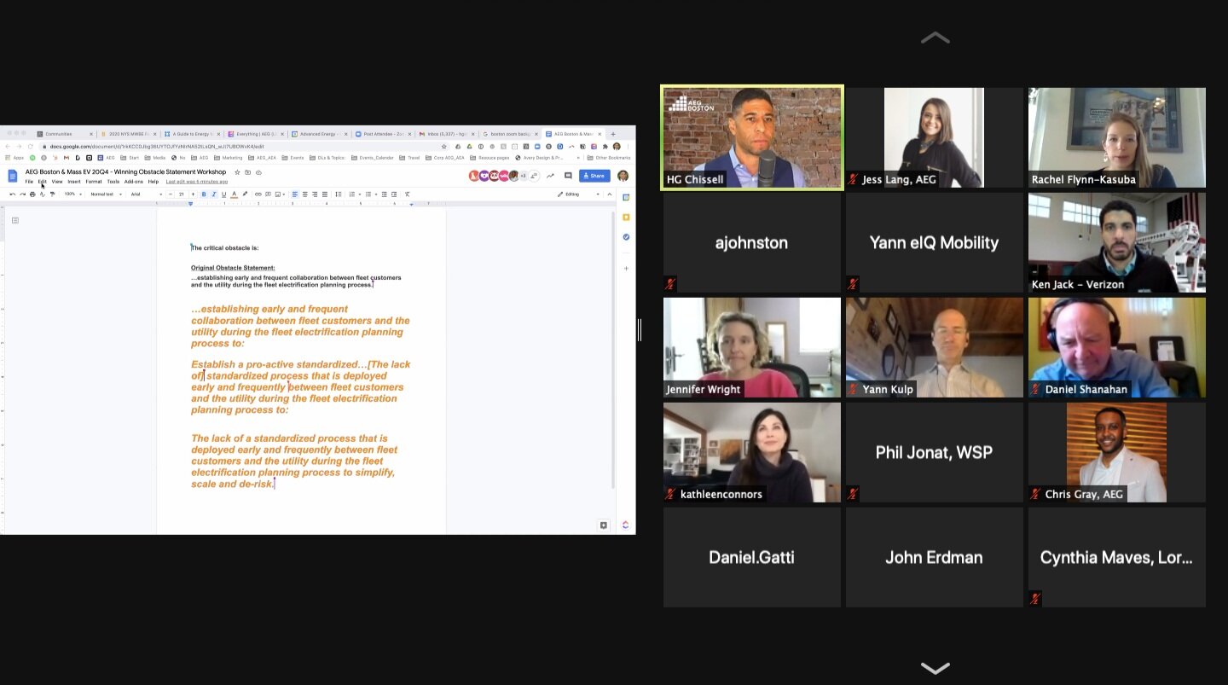Select right text alignment

[x=315, y=194]
